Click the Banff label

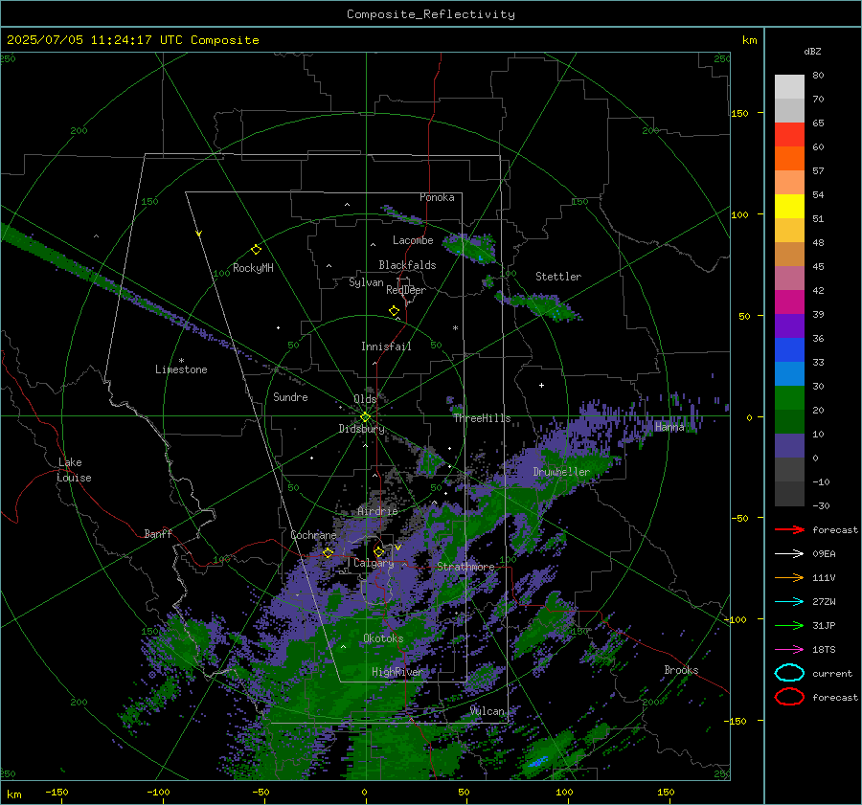click(x=158, y=534)
